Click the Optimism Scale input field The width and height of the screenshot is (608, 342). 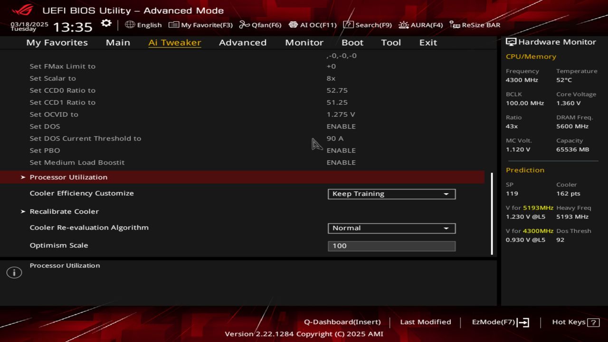391,246
